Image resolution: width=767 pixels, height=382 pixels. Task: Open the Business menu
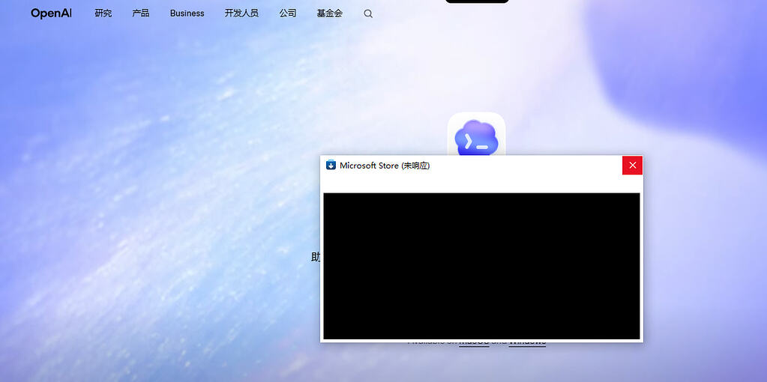tap(187, 13)
